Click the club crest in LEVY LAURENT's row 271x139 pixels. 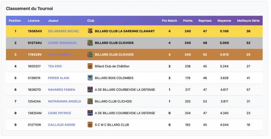coord(90,55)
